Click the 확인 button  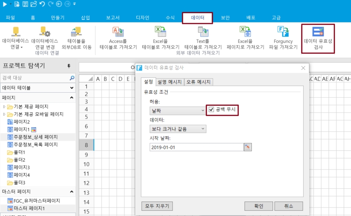(259, 206)
